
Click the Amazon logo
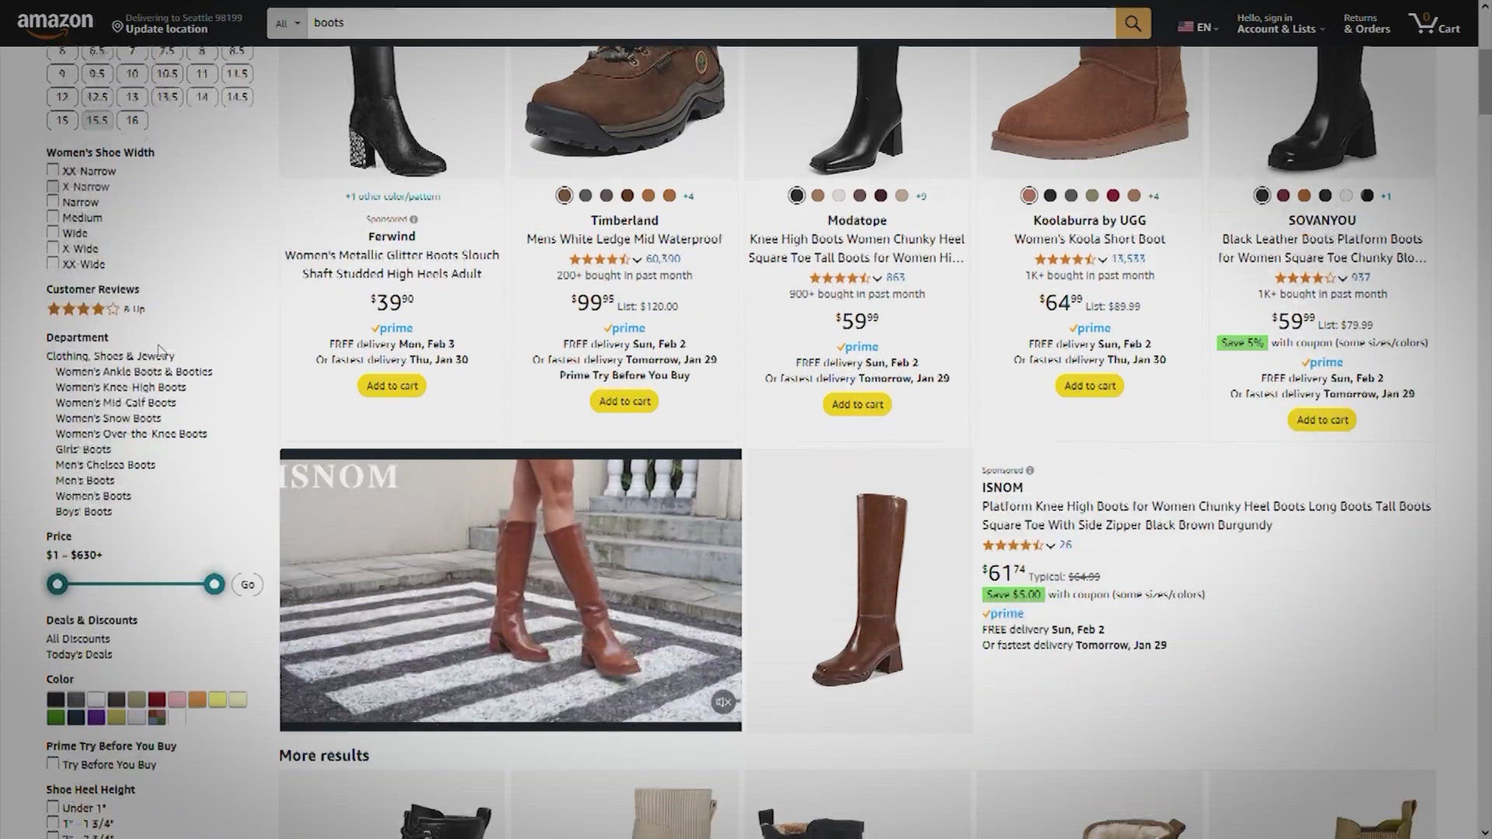[54, 21]
